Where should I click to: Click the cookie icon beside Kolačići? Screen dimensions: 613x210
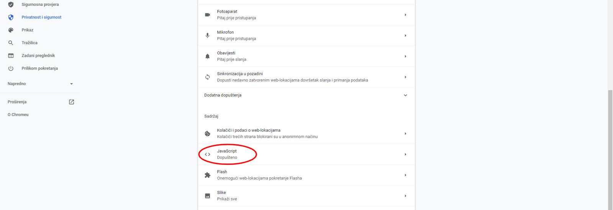coord(207,134)
